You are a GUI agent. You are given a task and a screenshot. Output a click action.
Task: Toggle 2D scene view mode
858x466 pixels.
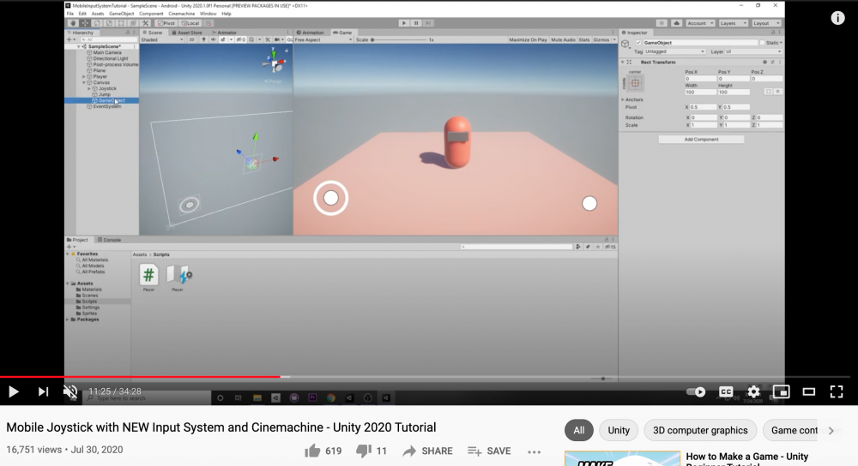[191, 39]
